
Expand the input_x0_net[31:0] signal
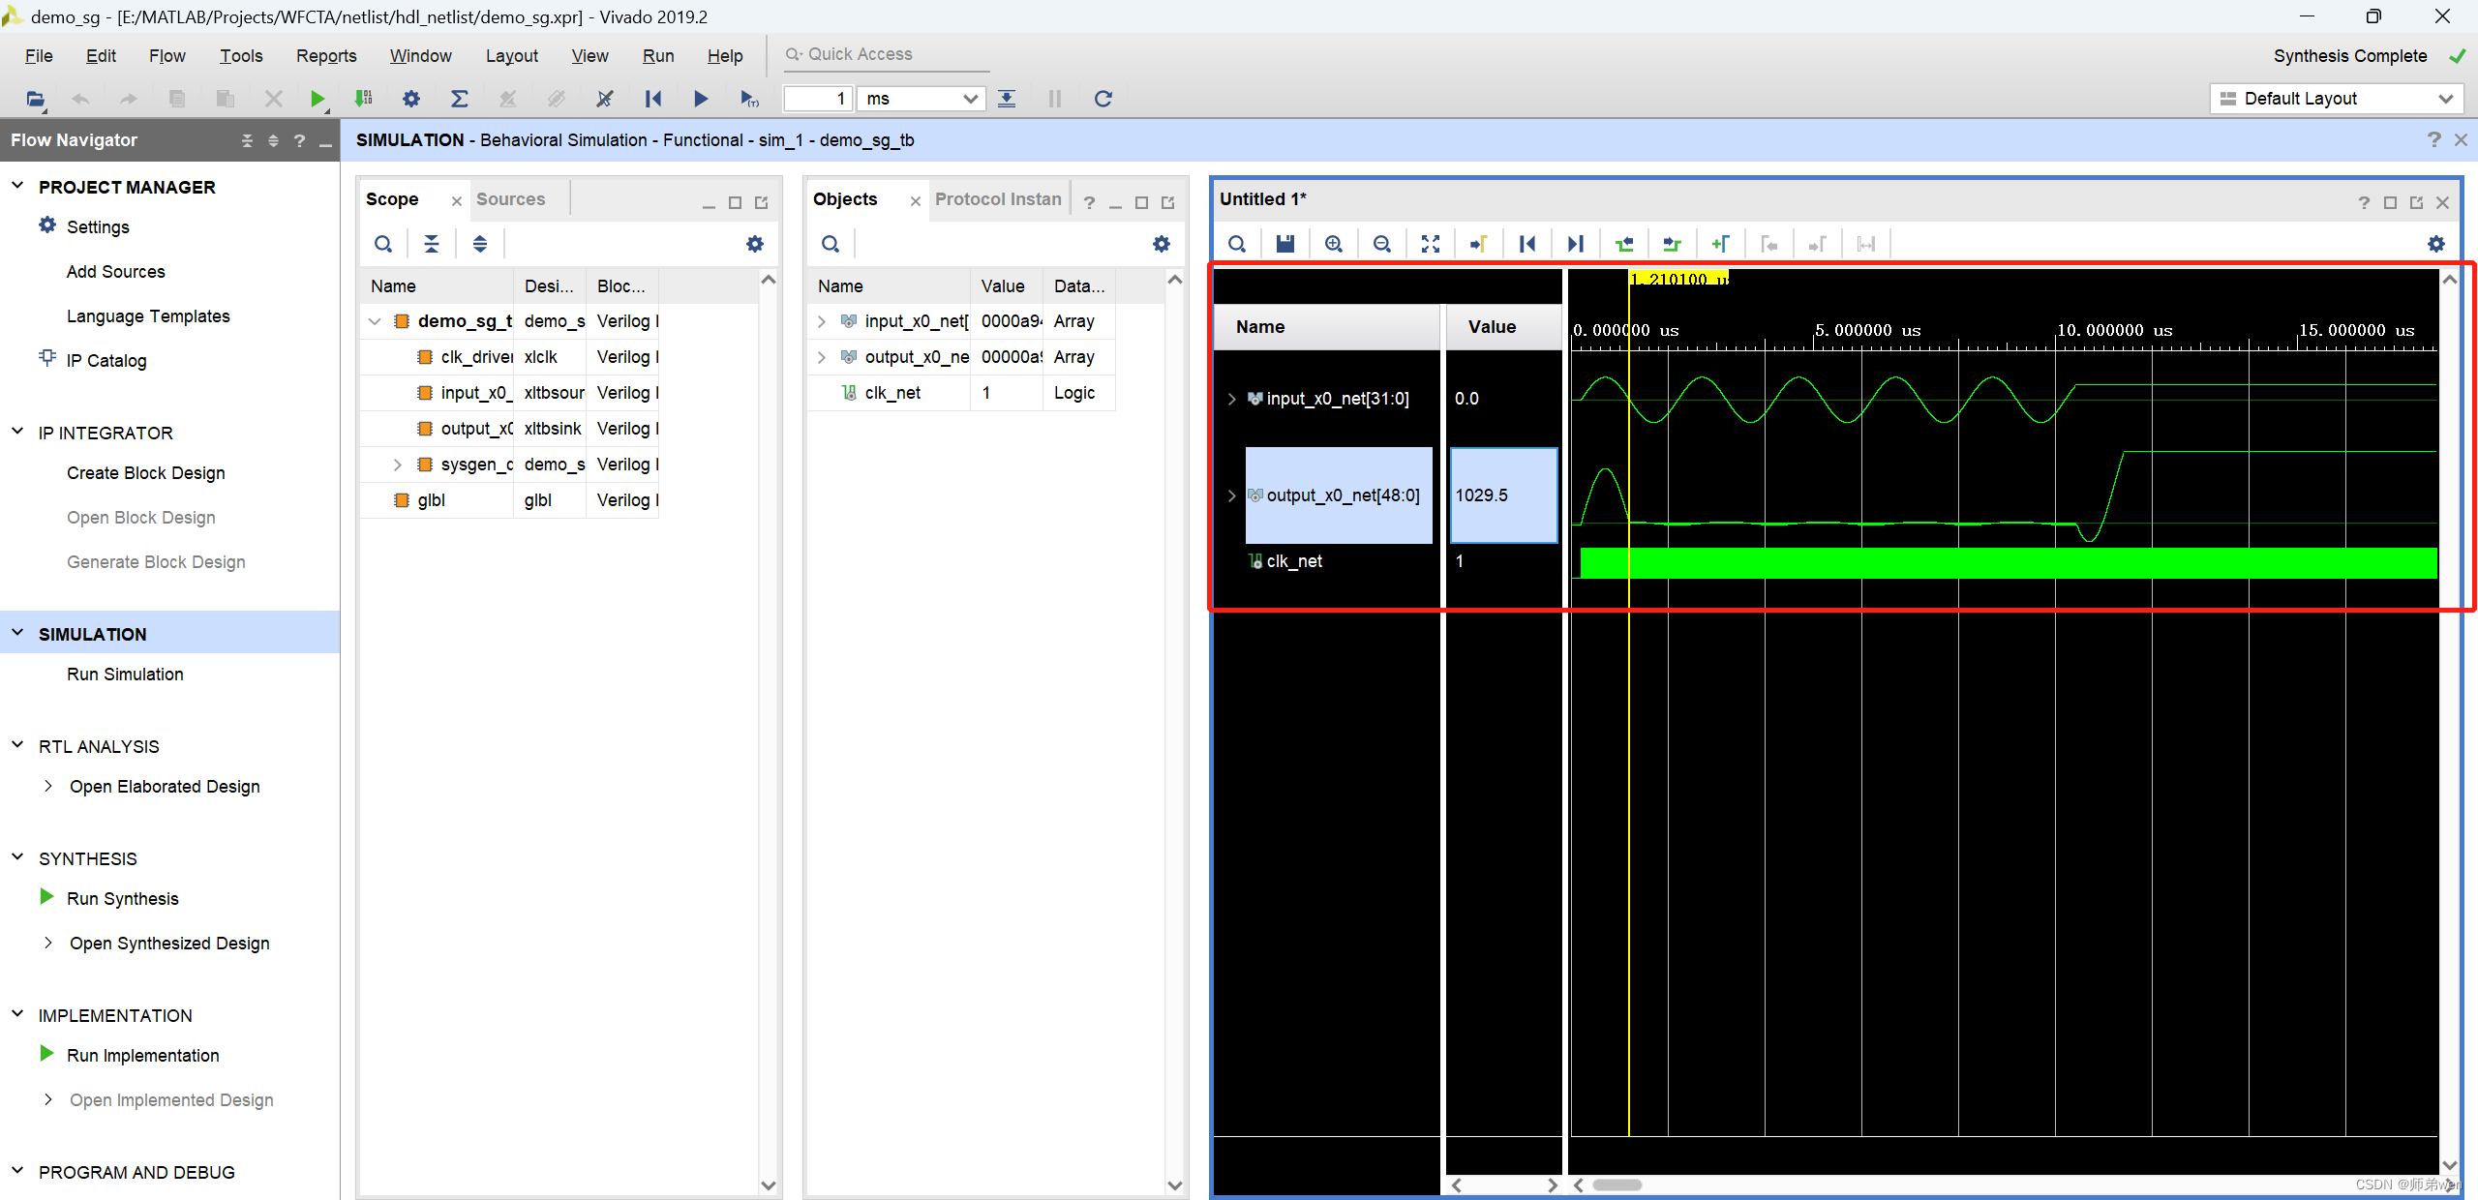[x=1231, y=398]
